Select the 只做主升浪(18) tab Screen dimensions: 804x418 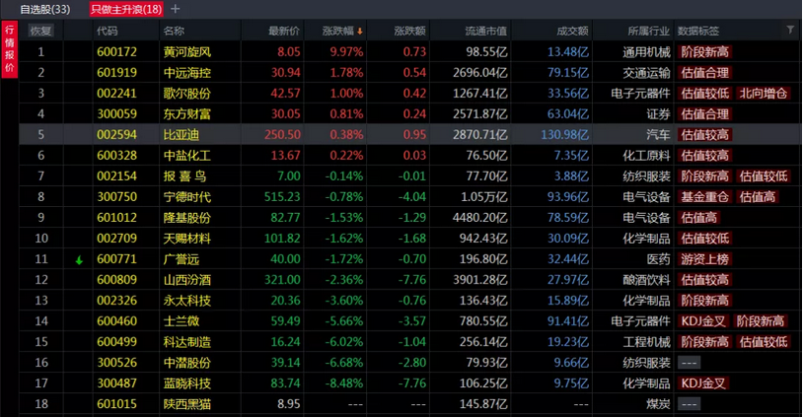(x=125, y=9)
